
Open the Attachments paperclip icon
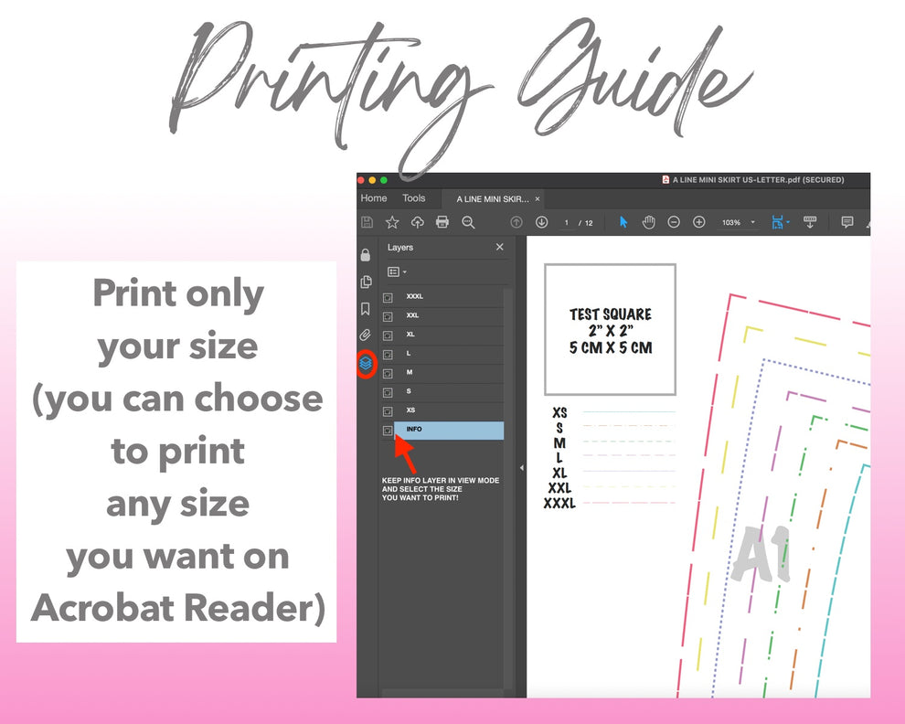coord(366,335)
